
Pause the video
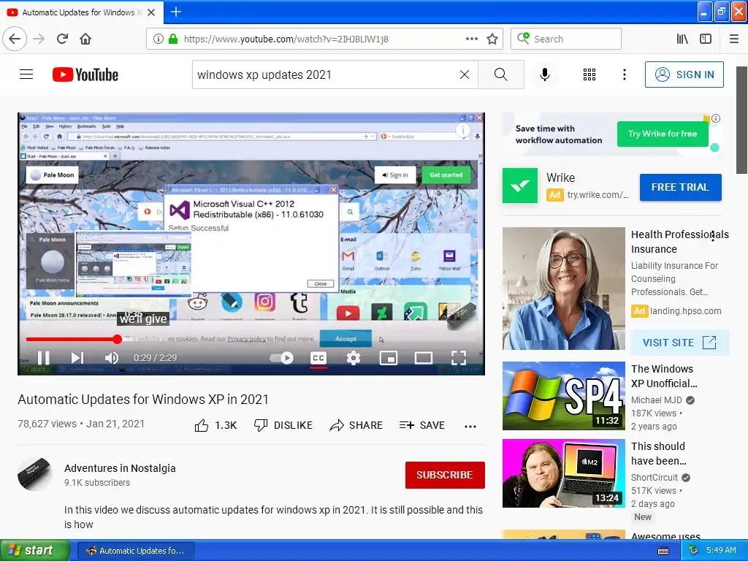click(x=43, y=358)
